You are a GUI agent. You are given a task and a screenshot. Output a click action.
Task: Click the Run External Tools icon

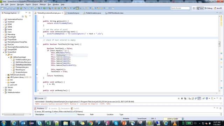[x=50, y=8]
